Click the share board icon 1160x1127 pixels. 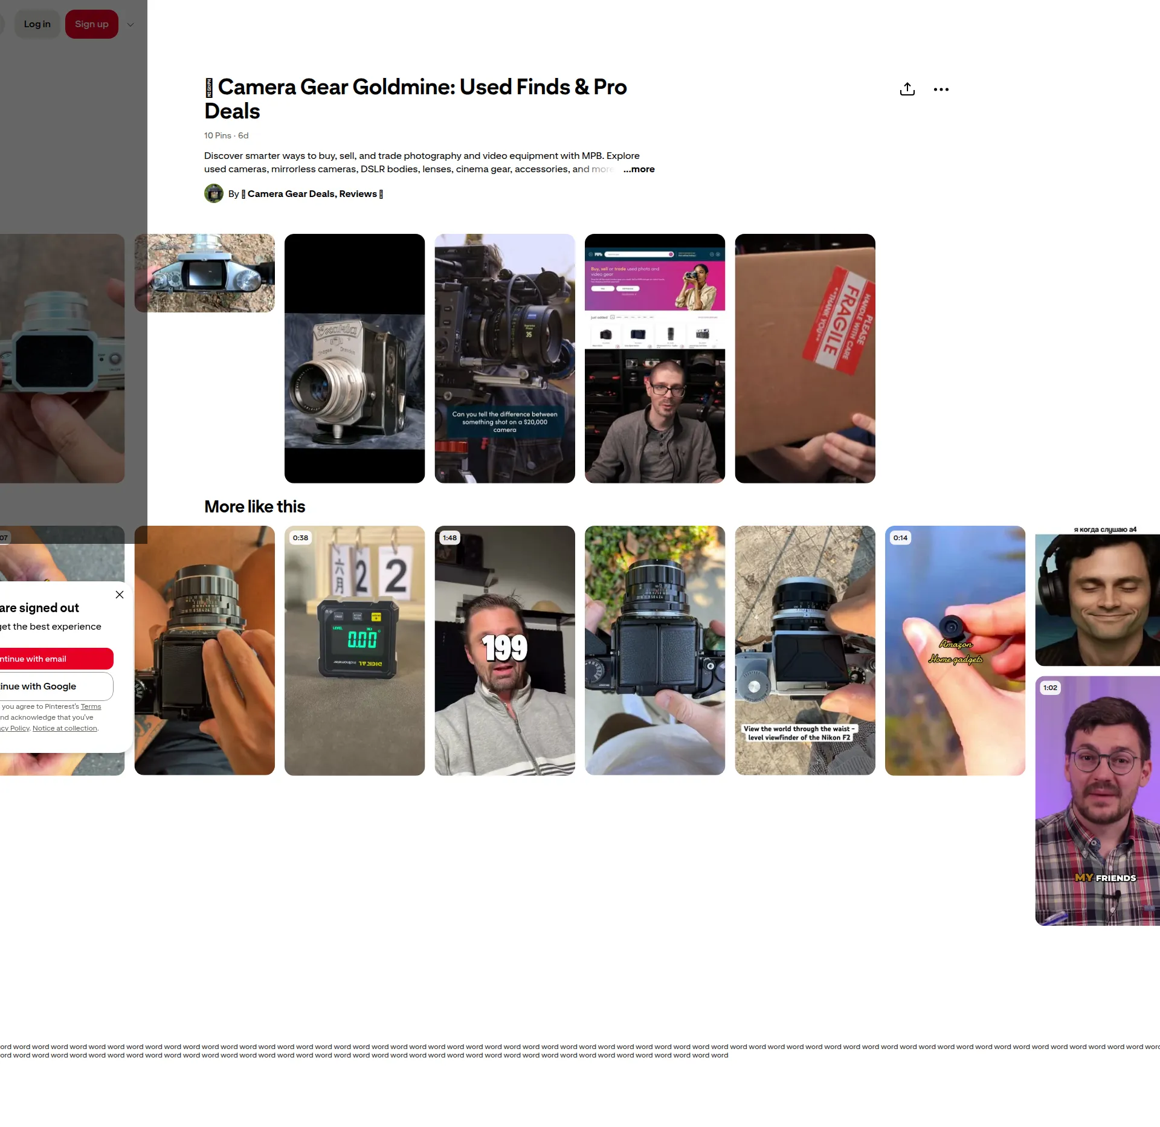pyautogui.click(x=907, y=89)
